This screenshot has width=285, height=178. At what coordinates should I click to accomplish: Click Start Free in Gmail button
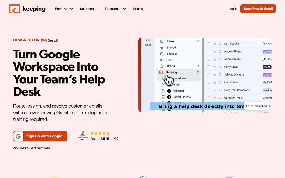click(258, 9)
